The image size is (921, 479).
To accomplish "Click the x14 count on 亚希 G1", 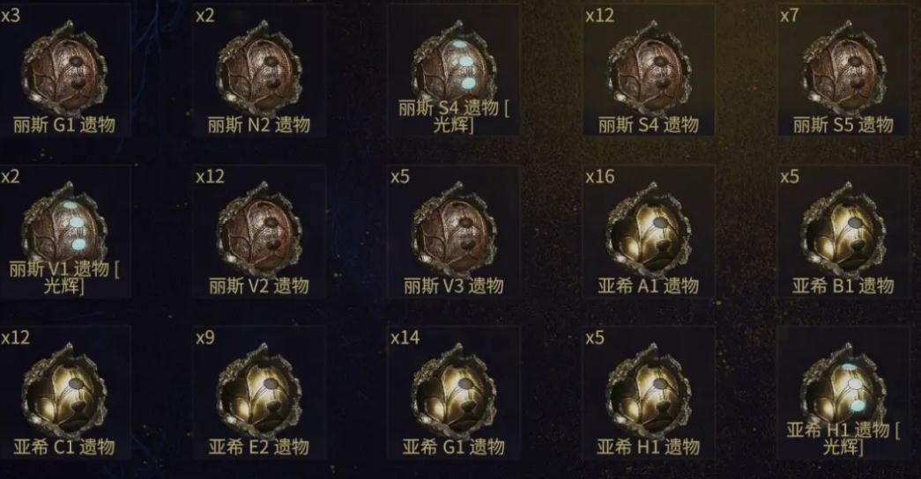I will [x=405, y=337].
